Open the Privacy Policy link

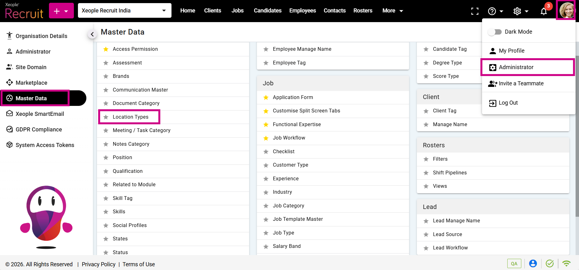tap(99, 264)
